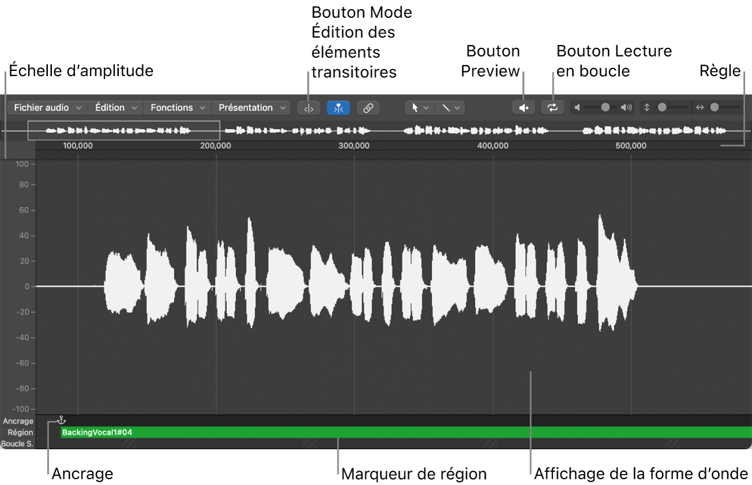This screenshot has height=485, width=752.
Task: Open the pointer tool menu
Action: (420, 108)
